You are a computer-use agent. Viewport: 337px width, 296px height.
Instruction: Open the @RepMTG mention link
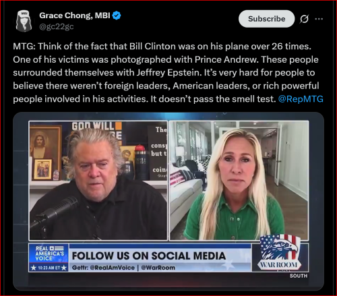(x=301, y=99)
